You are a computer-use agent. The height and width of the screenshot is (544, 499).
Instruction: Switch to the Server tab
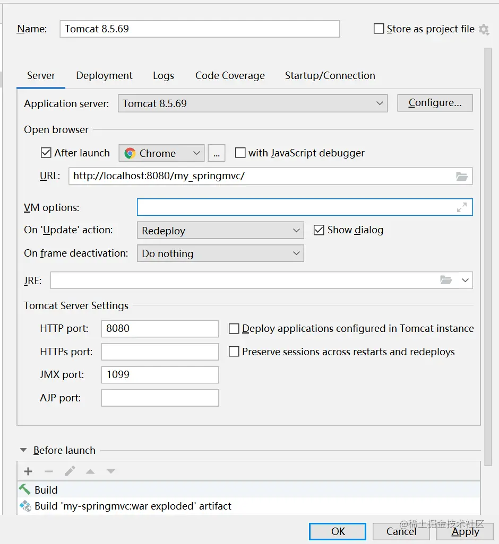pos(41,76)
